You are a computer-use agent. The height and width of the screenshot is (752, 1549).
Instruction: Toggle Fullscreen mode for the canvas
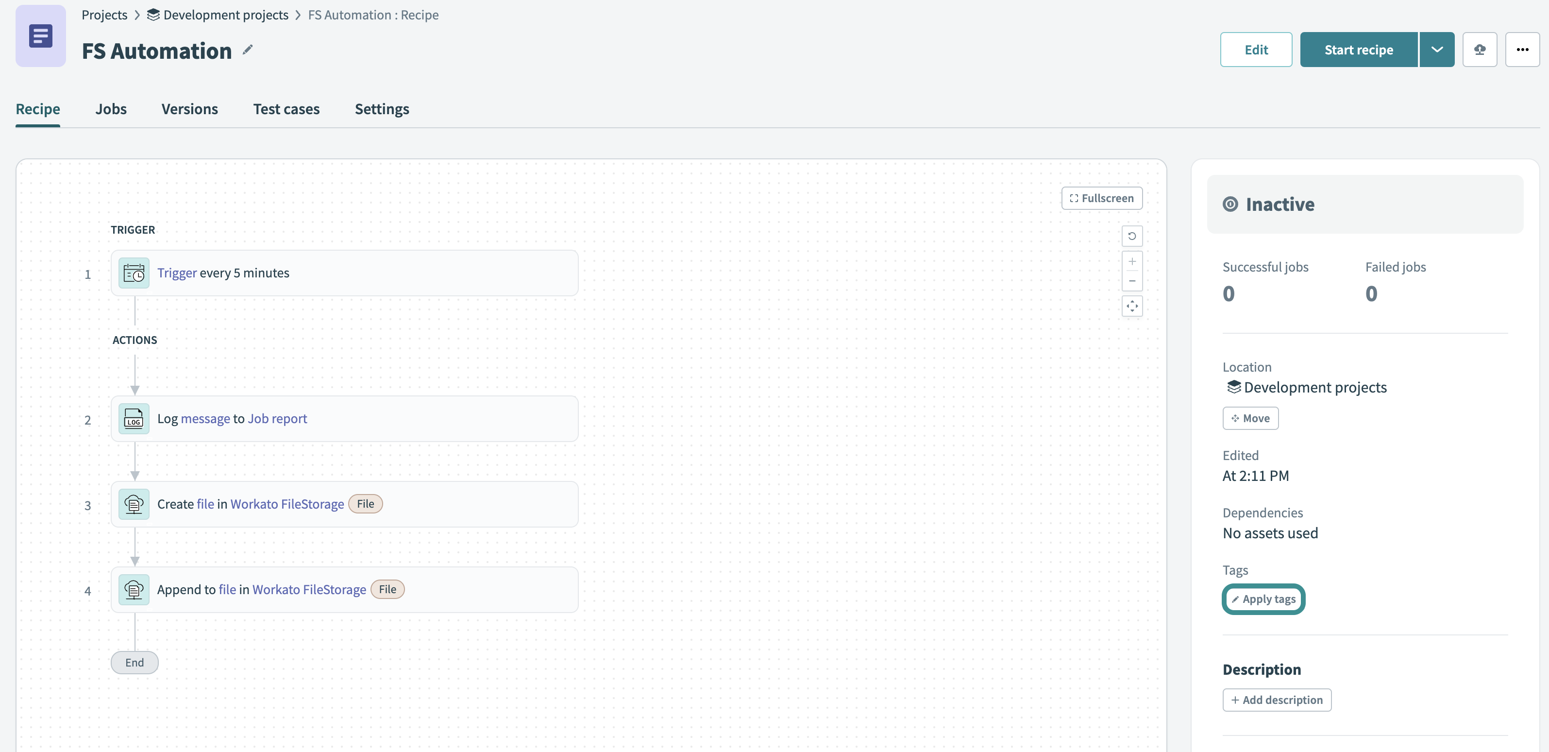(1102, 199)
